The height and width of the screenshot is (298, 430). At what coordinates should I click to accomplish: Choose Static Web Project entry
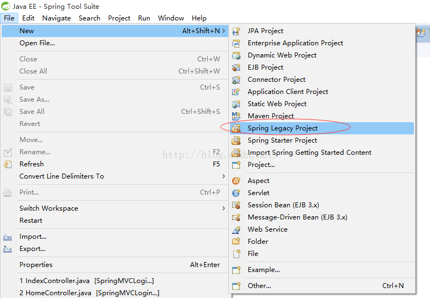click(x=322, y=104)
